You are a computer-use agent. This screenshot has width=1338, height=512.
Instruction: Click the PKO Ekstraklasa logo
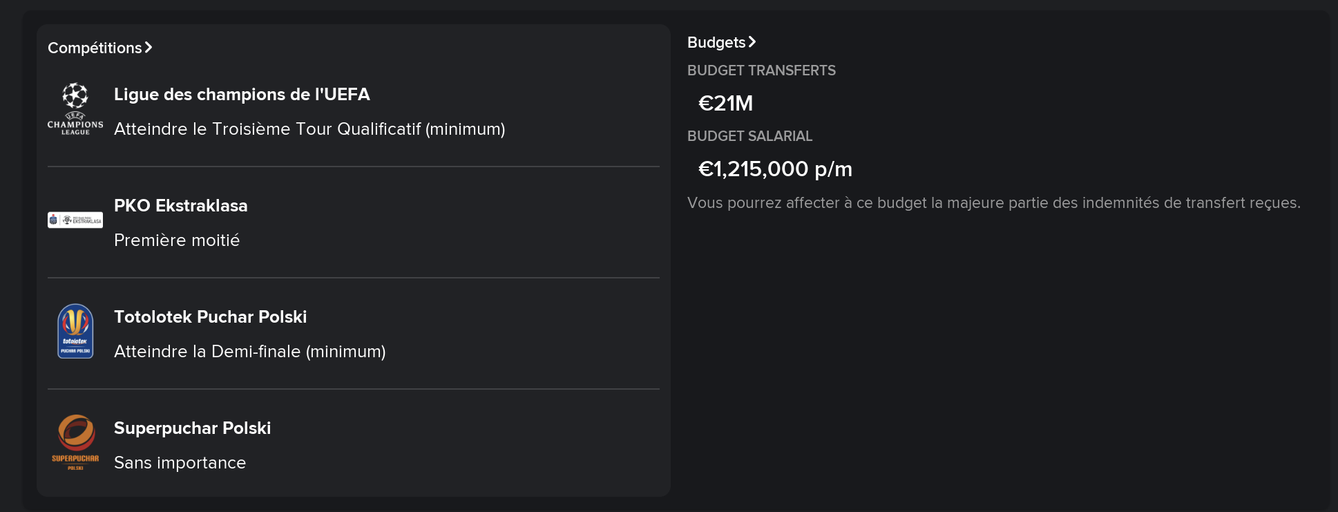75,220
